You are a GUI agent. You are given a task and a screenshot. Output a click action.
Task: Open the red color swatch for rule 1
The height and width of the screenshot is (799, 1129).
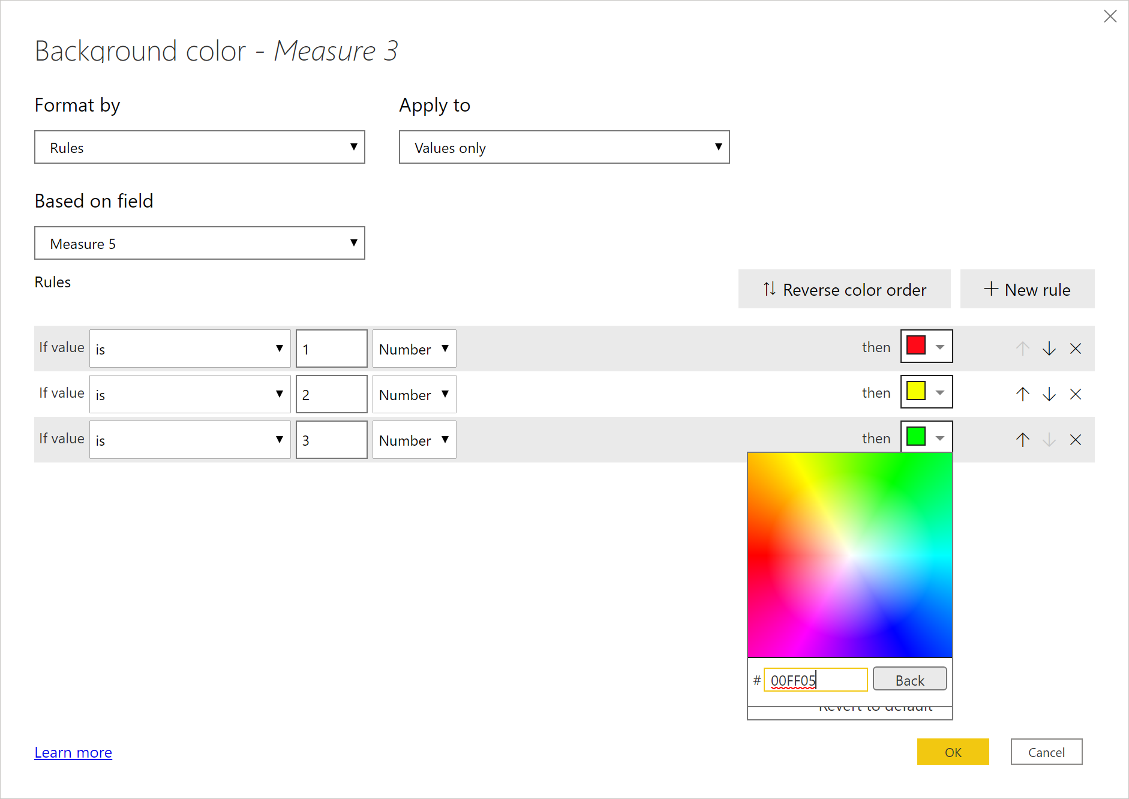point(927,346)
